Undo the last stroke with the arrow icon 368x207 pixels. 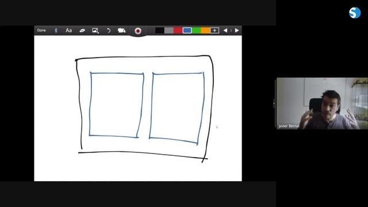(109, 30)
